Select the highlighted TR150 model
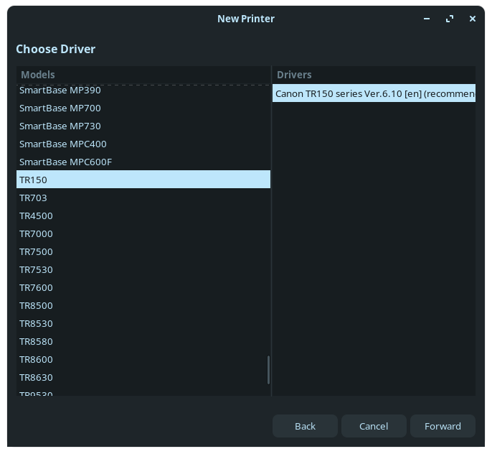Viewport: 492px width, 454px height. tap(34, 180)
